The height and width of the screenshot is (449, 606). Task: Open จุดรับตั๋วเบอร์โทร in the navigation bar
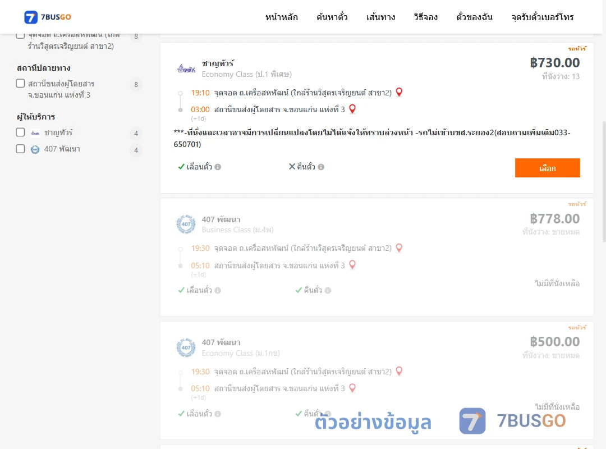coord(542,17)
